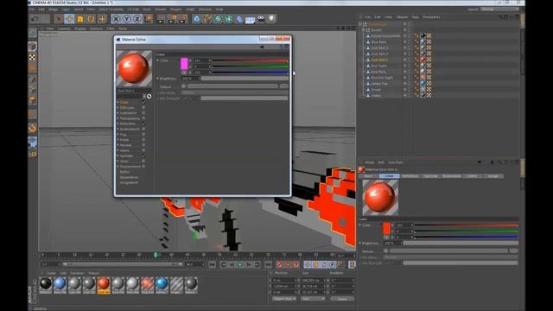Click the Apply button in Coordinates panel

[342, 299]
